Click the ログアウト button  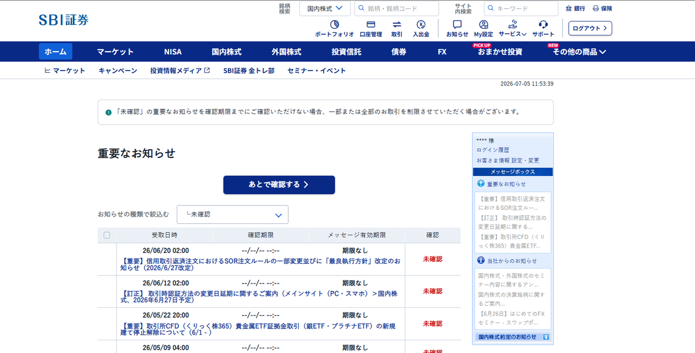pos(590,28)
